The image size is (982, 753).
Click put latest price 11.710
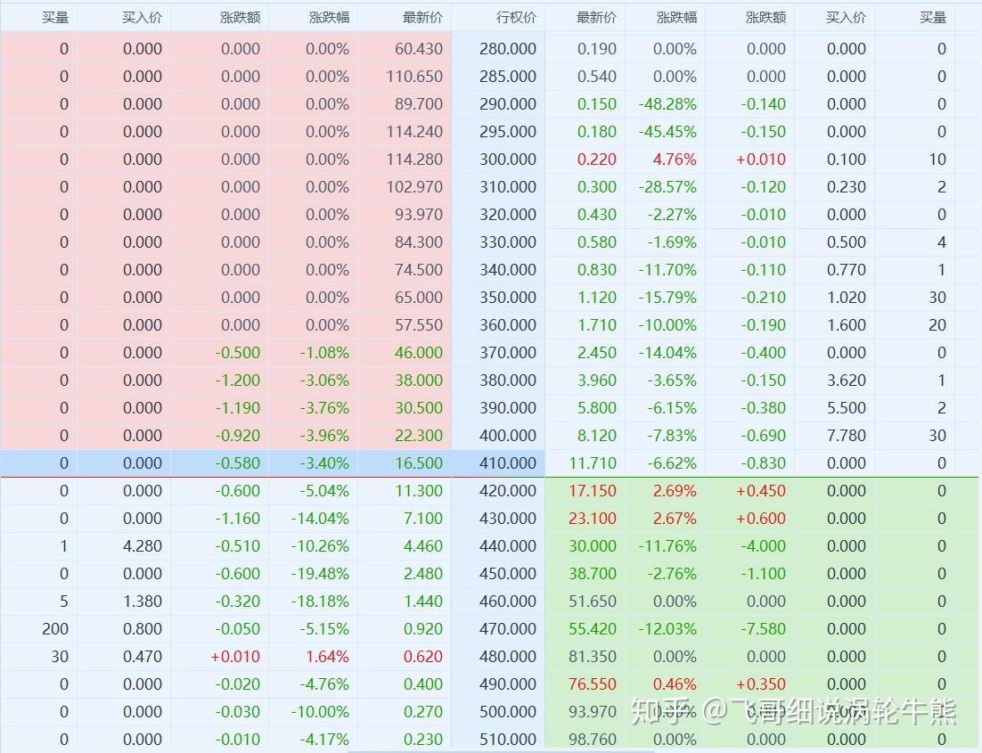pos(593,463)
